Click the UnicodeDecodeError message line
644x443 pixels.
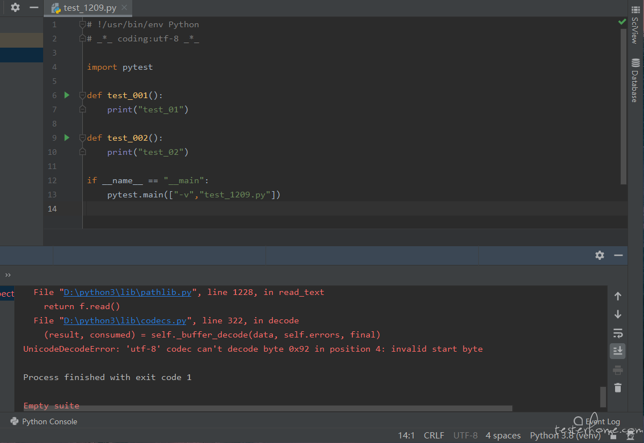tap(253, 349)
